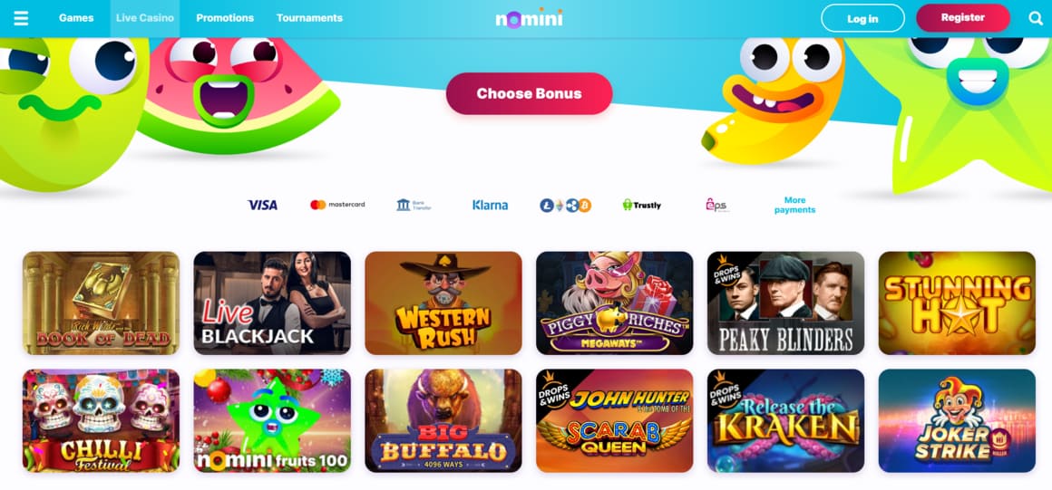Image resolution: width=1052 pixels, height=490 pixels.
Task: Click the Register button
Action: [963, 17]
